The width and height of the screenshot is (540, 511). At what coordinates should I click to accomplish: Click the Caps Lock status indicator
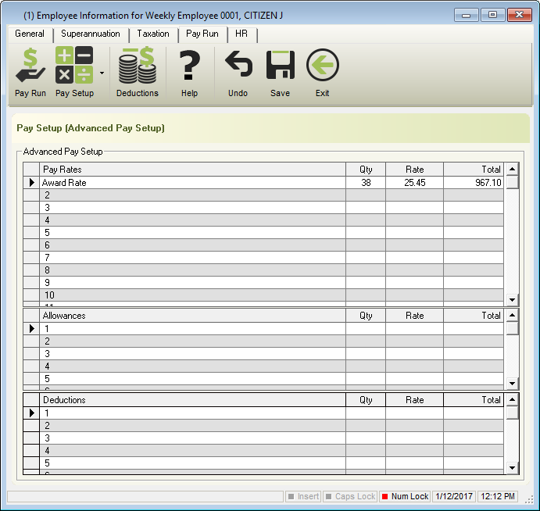(350, 496)
